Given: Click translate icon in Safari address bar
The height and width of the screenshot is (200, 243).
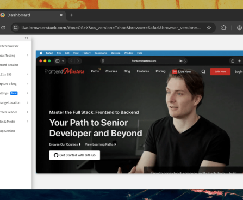Looking at the screenshot, I should (180, 61).
